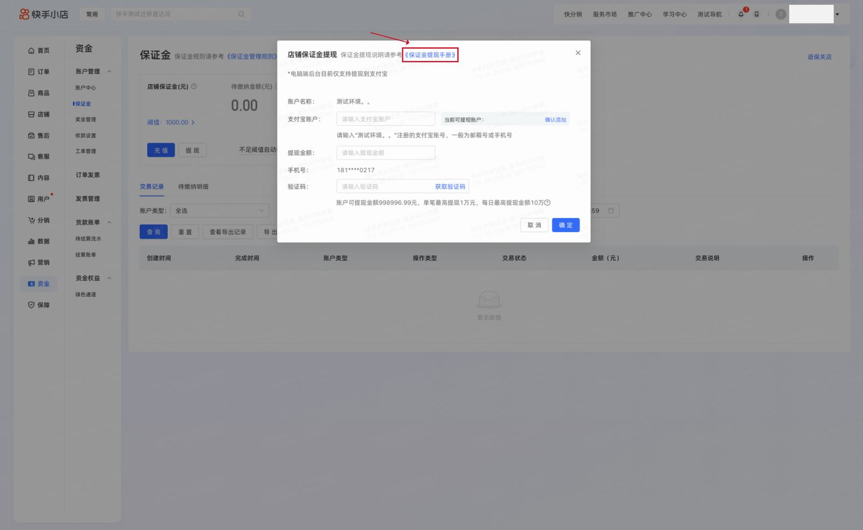This screenshot has height=530, width=863.
Task: Collapse the 账户管理 section
Action: pyautogui.click(x=109, y=71)
